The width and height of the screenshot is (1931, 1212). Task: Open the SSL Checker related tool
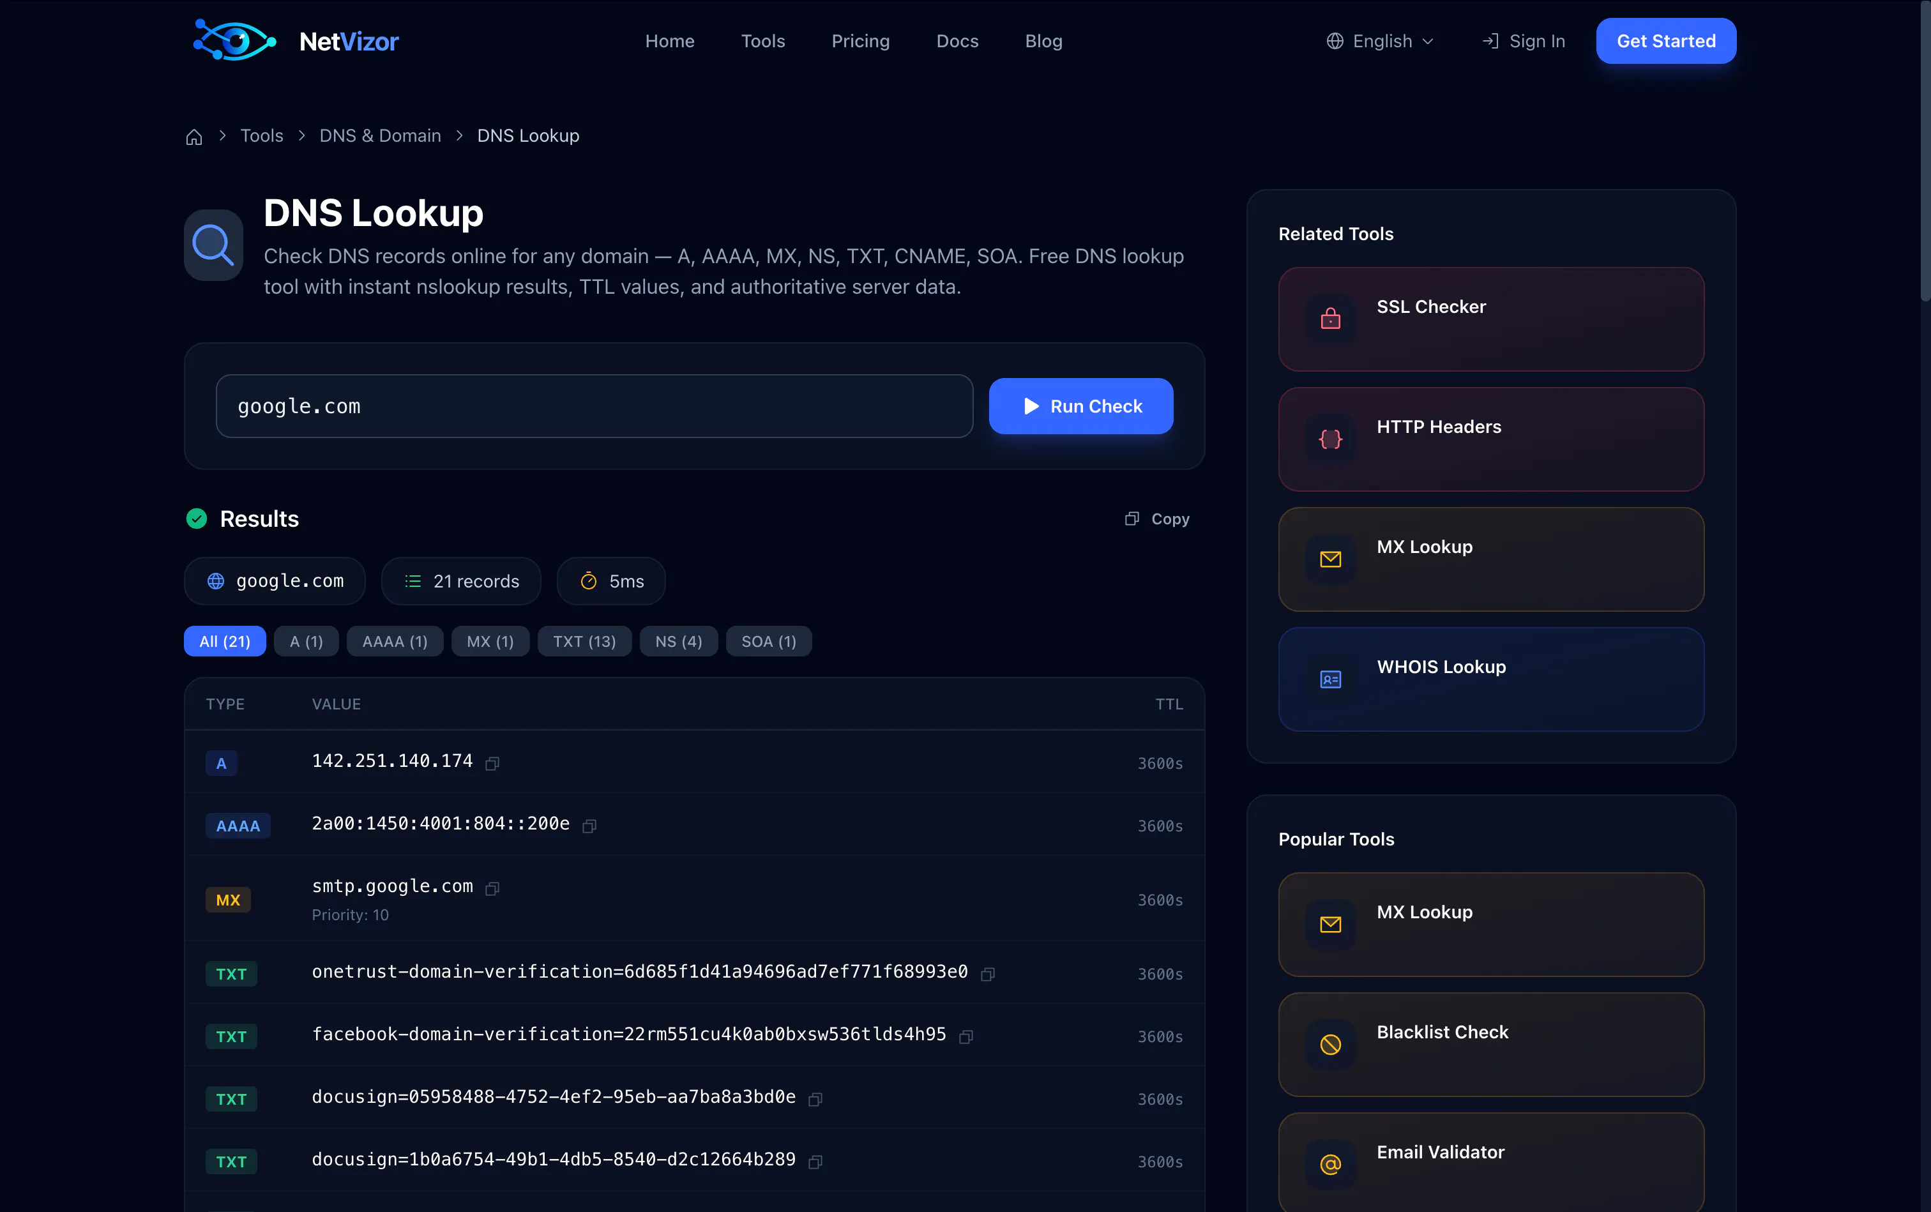click(1491, 319)
